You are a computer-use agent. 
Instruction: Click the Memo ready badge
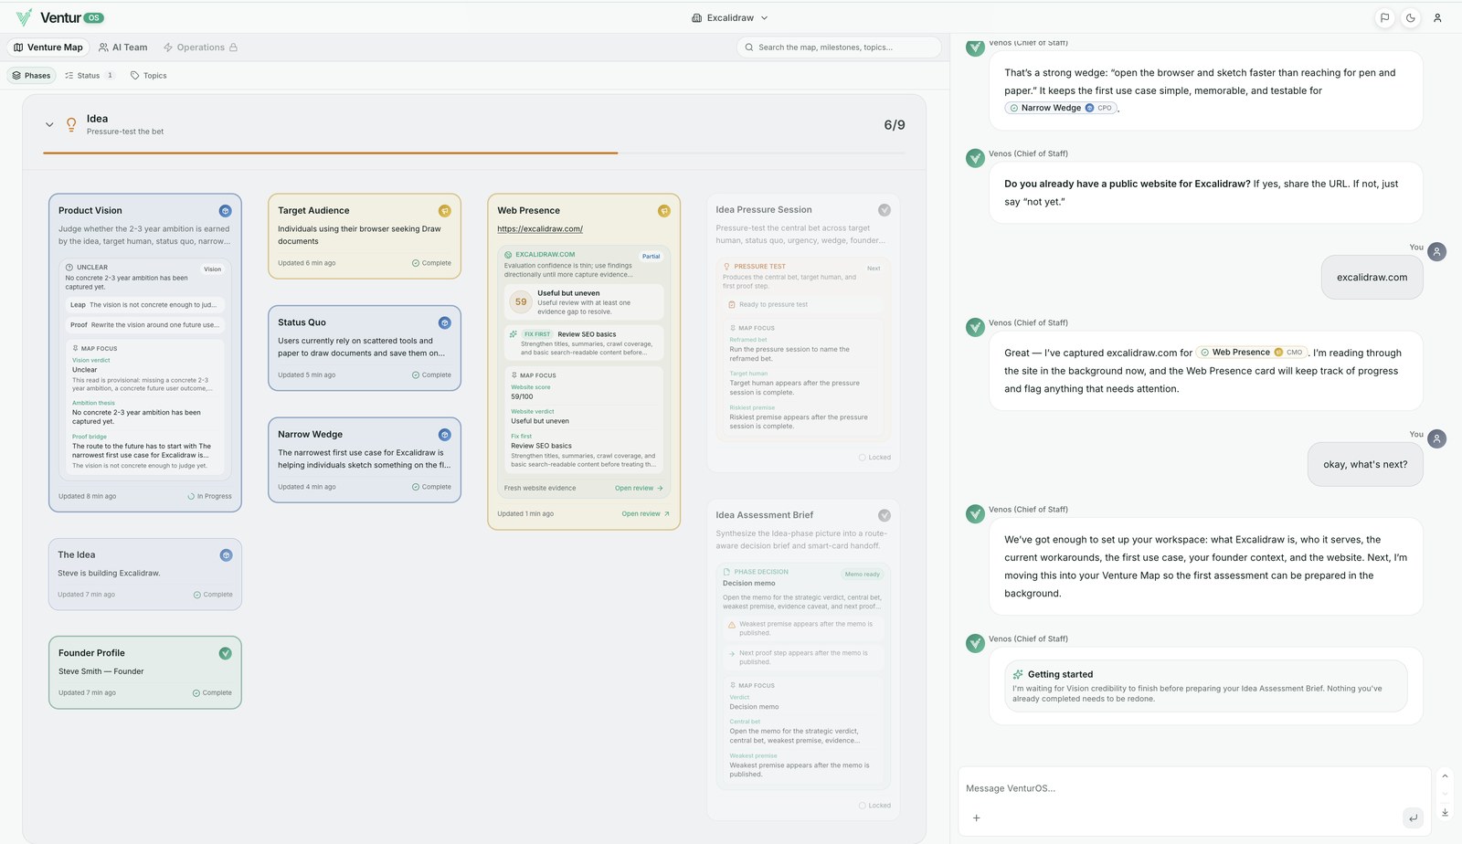click(862, 575)
